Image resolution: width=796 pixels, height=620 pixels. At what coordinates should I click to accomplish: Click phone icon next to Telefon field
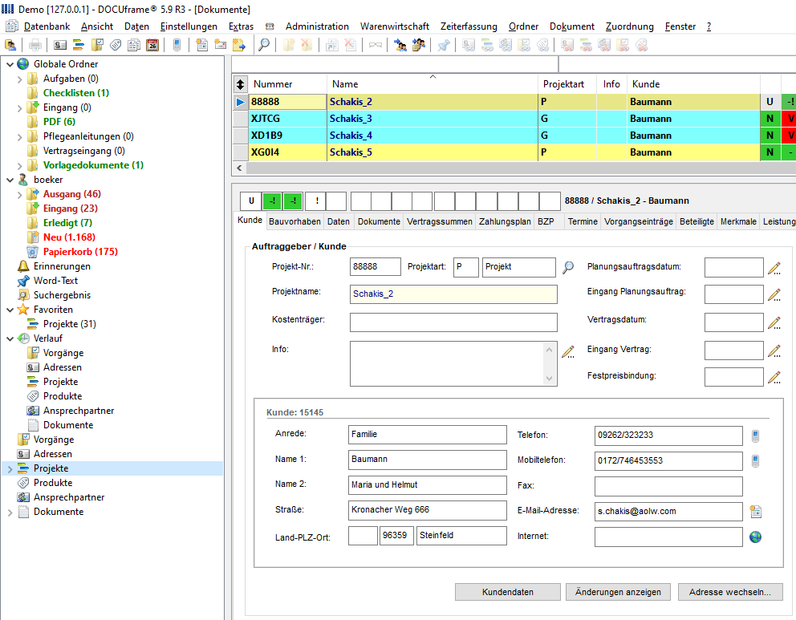click(755, 436)
